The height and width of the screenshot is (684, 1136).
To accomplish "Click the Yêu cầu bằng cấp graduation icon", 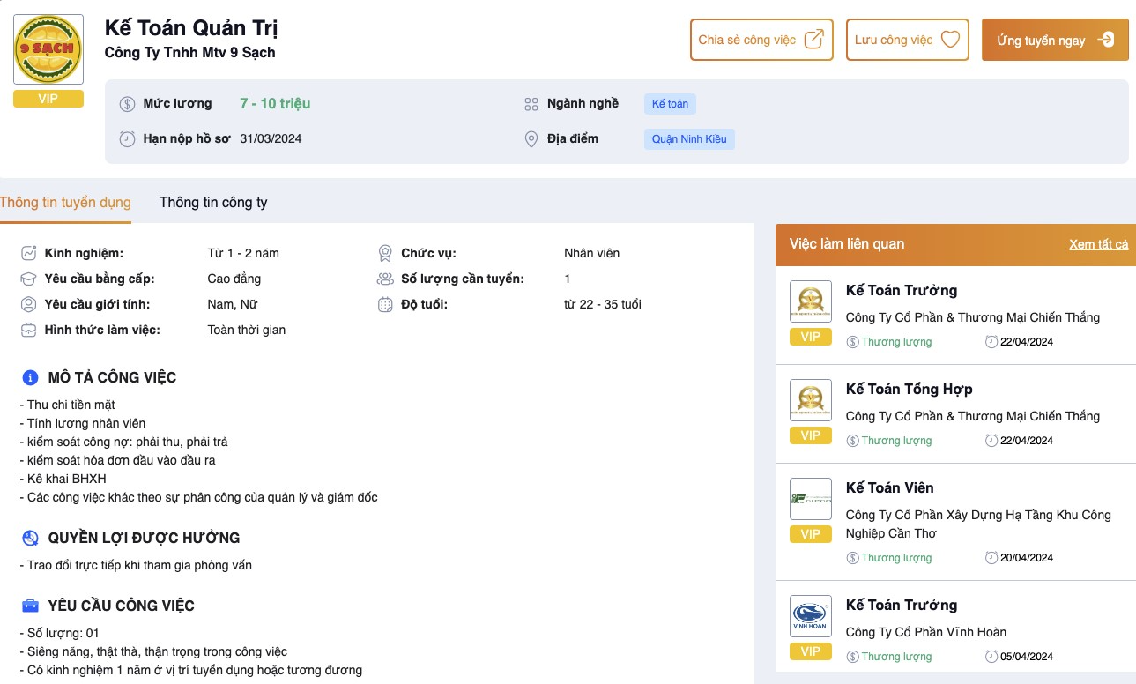I will 28,279.
